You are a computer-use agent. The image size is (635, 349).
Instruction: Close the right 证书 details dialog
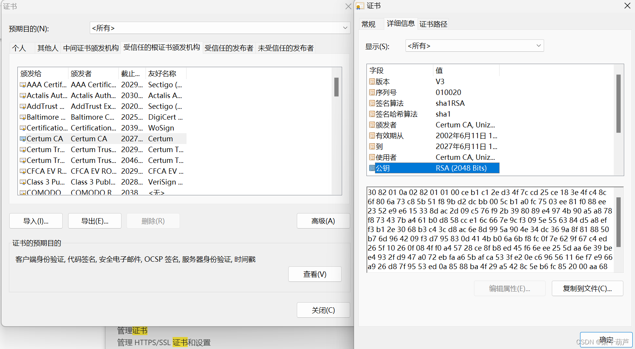pyautogui.click(x=627, y=6)
